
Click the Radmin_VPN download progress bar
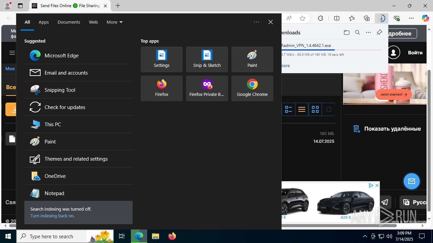click(332, 50)
